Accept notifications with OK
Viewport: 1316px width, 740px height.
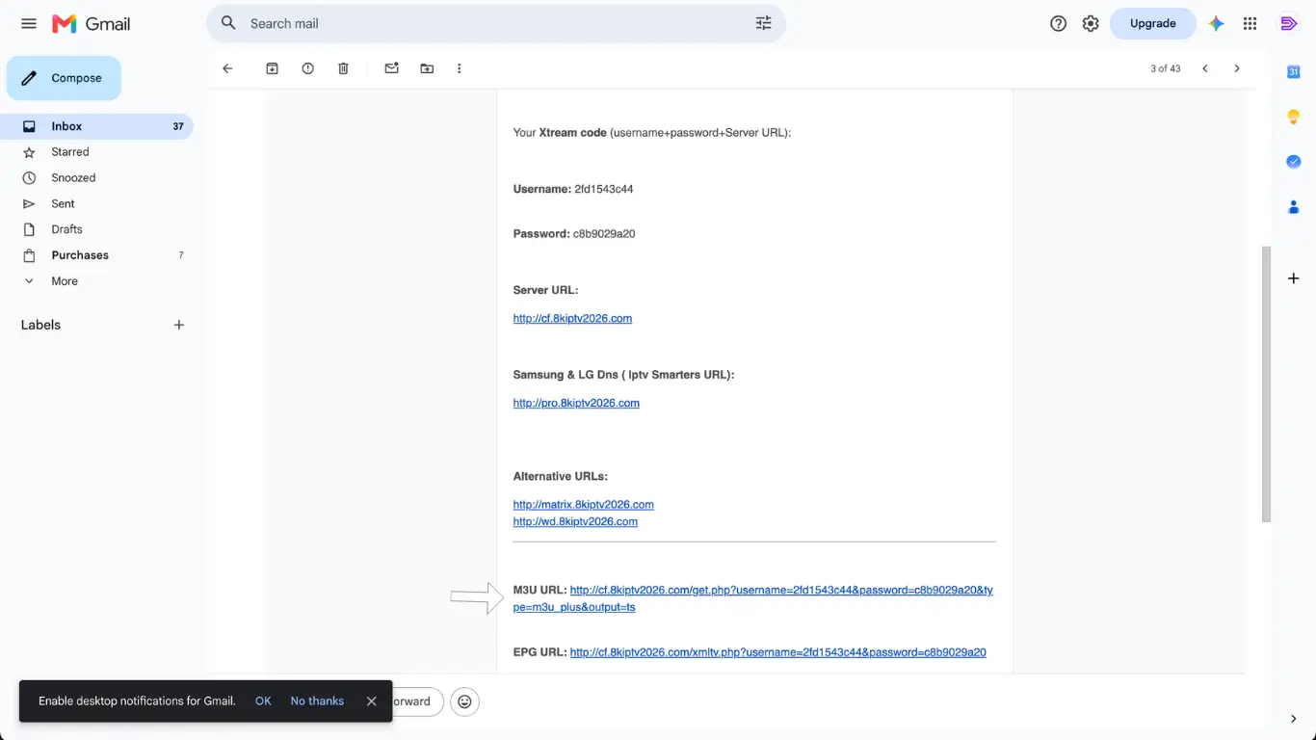click(263, 701)
